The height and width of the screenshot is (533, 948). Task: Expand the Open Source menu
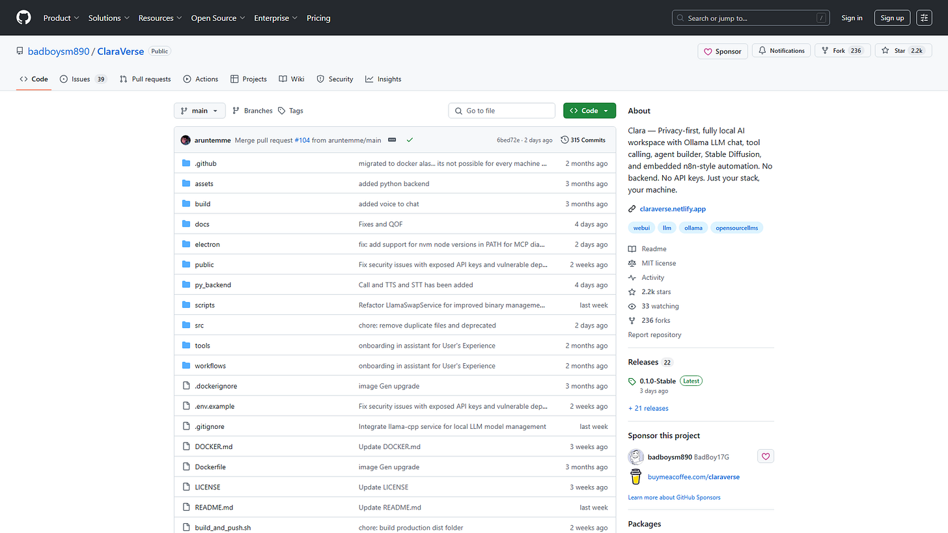[x=218, y=18]
